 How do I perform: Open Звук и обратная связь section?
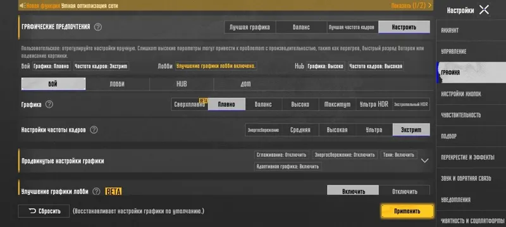coord(471,178)
